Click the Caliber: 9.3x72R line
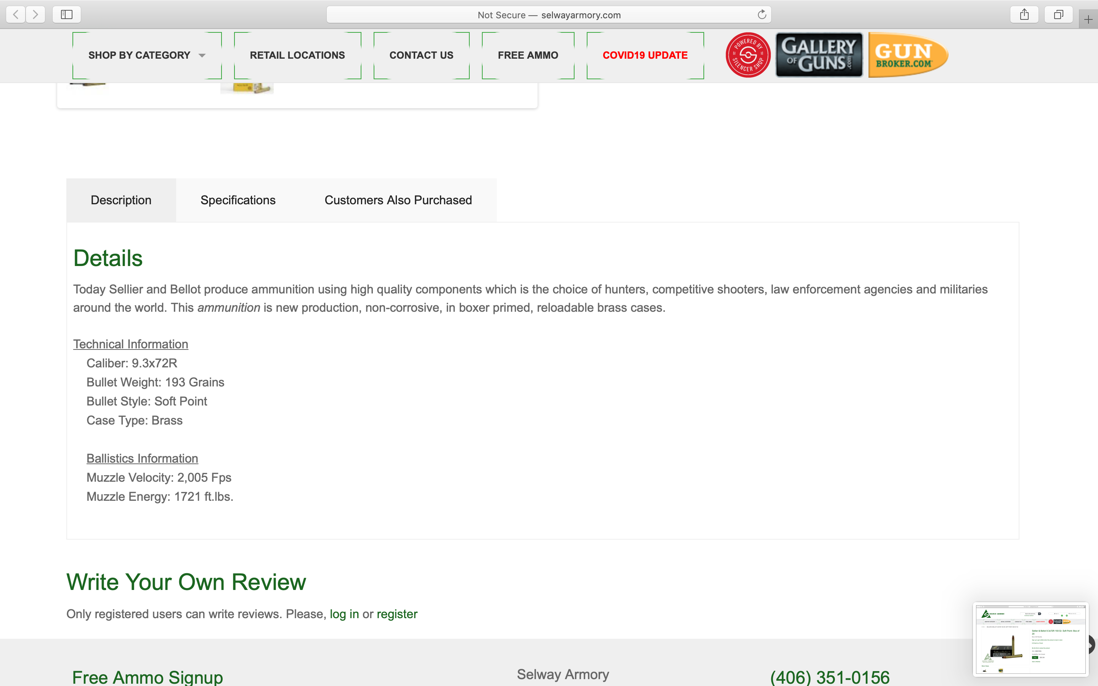 pyautogui.click(x=132, y=363)
